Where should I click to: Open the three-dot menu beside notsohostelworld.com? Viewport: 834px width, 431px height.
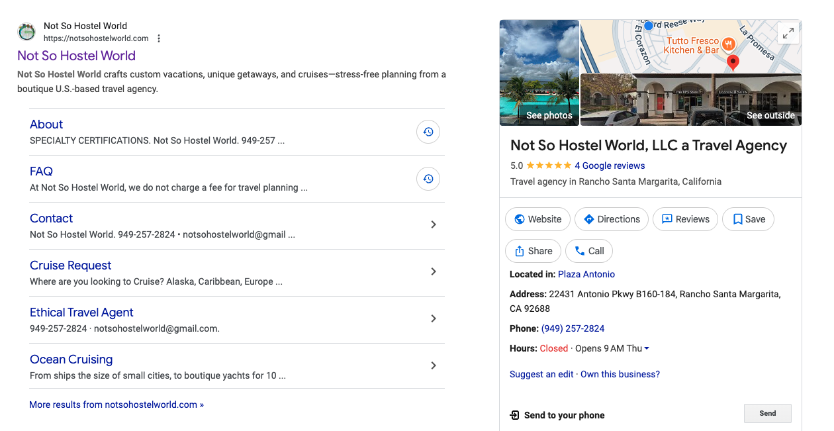(159, 38)
